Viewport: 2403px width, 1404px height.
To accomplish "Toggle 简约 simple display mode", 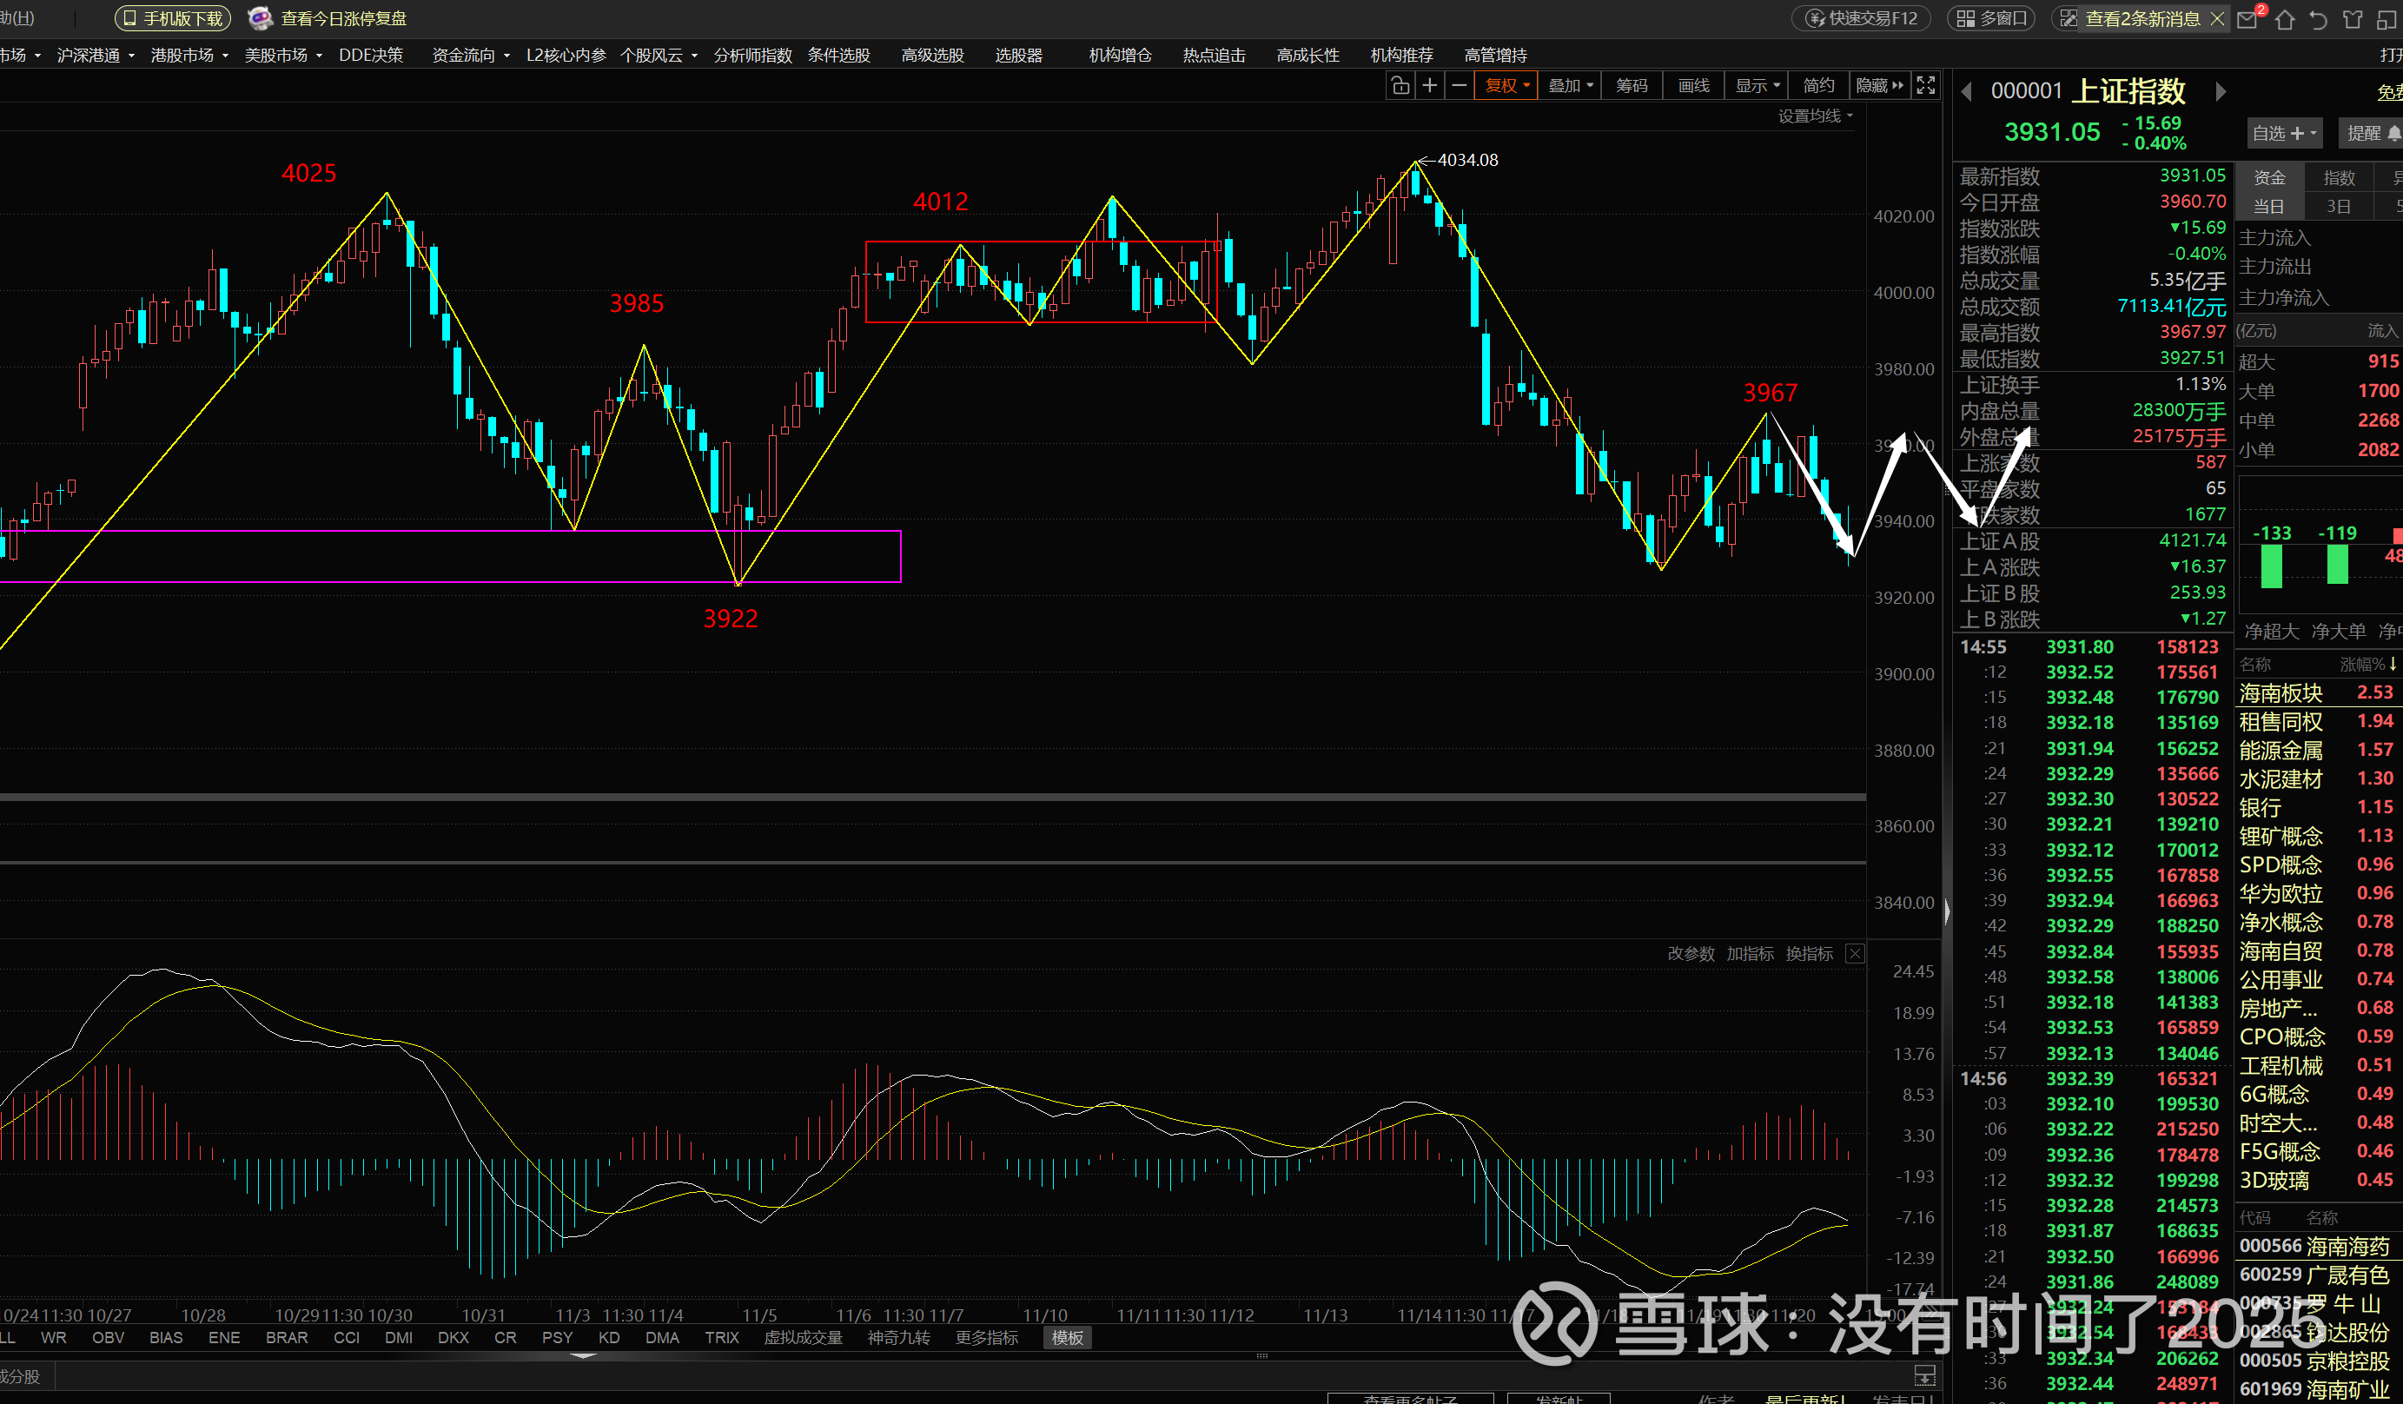I will click(1818, 86).
